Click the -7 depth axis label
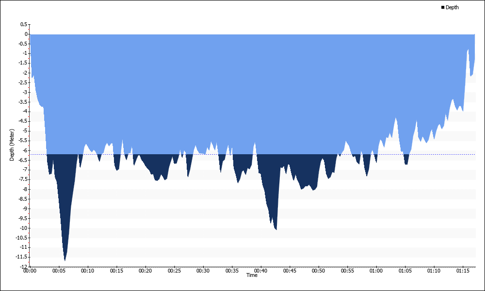Viewport: 485px width, 291px height. click(25, 170)
